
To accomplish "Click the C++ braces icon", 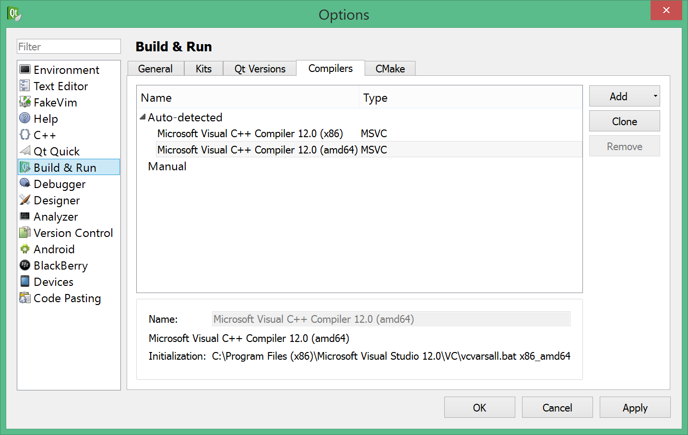I will [x=25, y=134].
